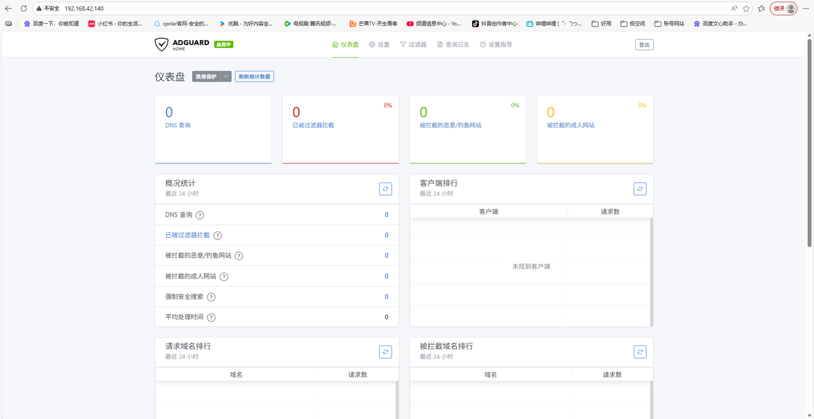Open the 百度文心助手 bookmark
Screen dimensions: 814x419
pyautogui.click(x=720, y=24)
